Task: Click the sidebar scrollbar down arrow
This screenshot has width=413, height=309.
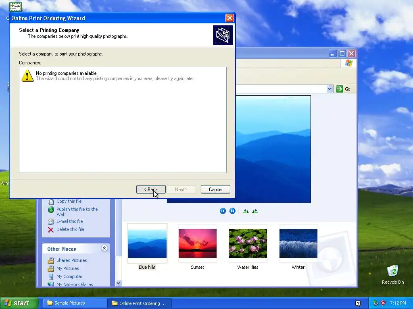Action: click(119, 283)
